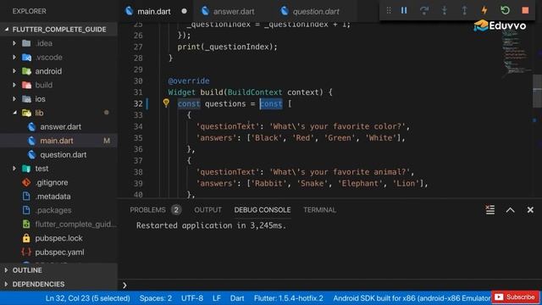Click the lock icon of pubspec.lock

[26, 238]
